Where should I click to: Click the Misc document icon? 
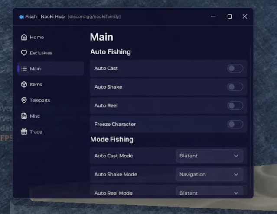(x=24, y=116)
